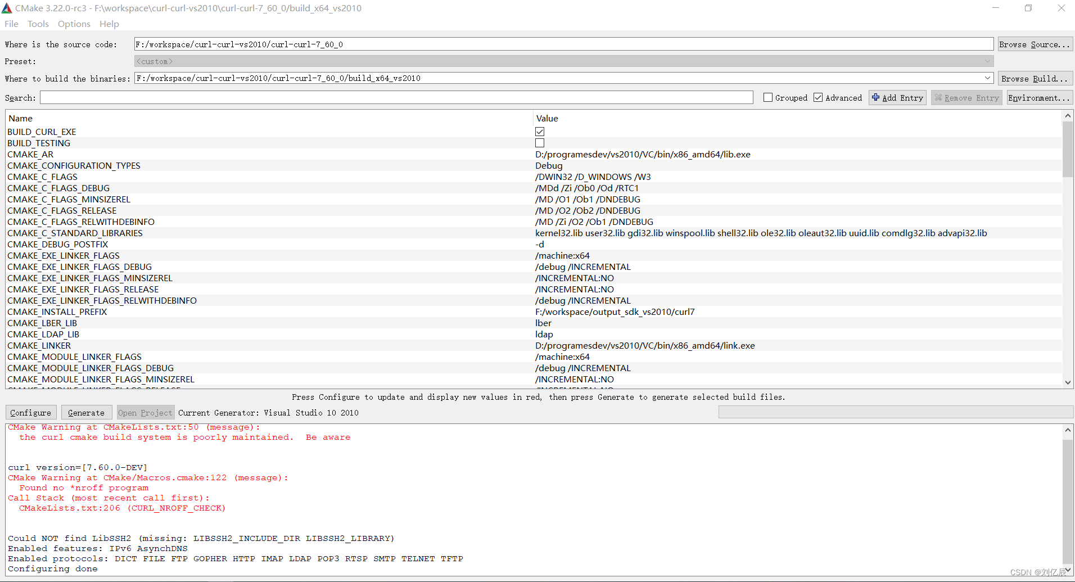Click the Environment button
Image resolution: width=1075 pixels, height=582 pixels.
1040,98
